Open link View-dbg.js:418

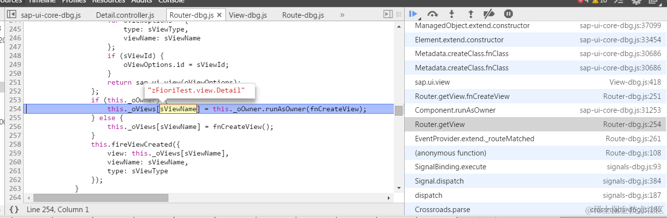635,82
